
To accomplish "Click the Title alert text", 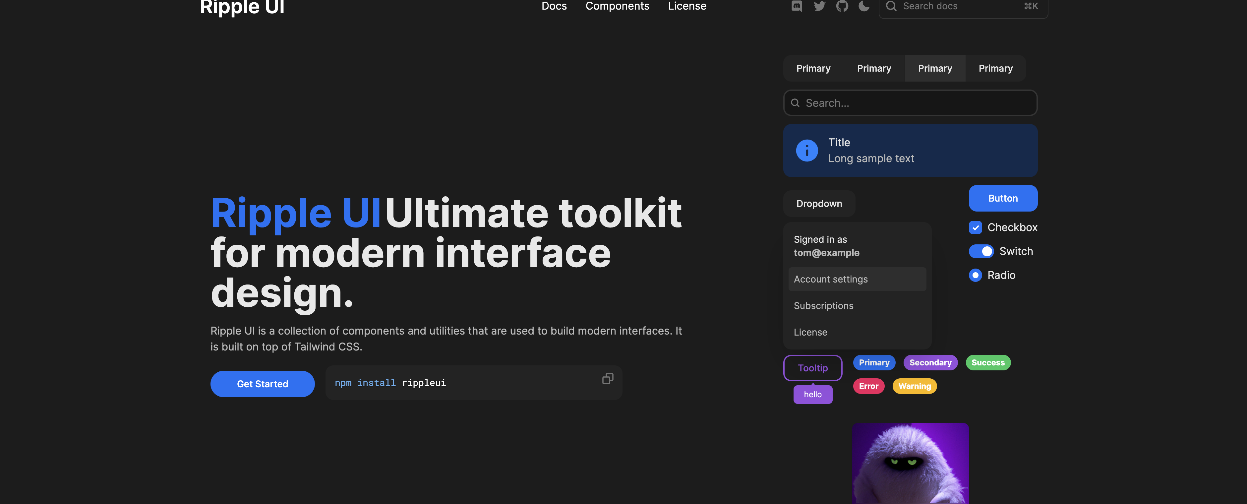I will (x=839, y=143).
